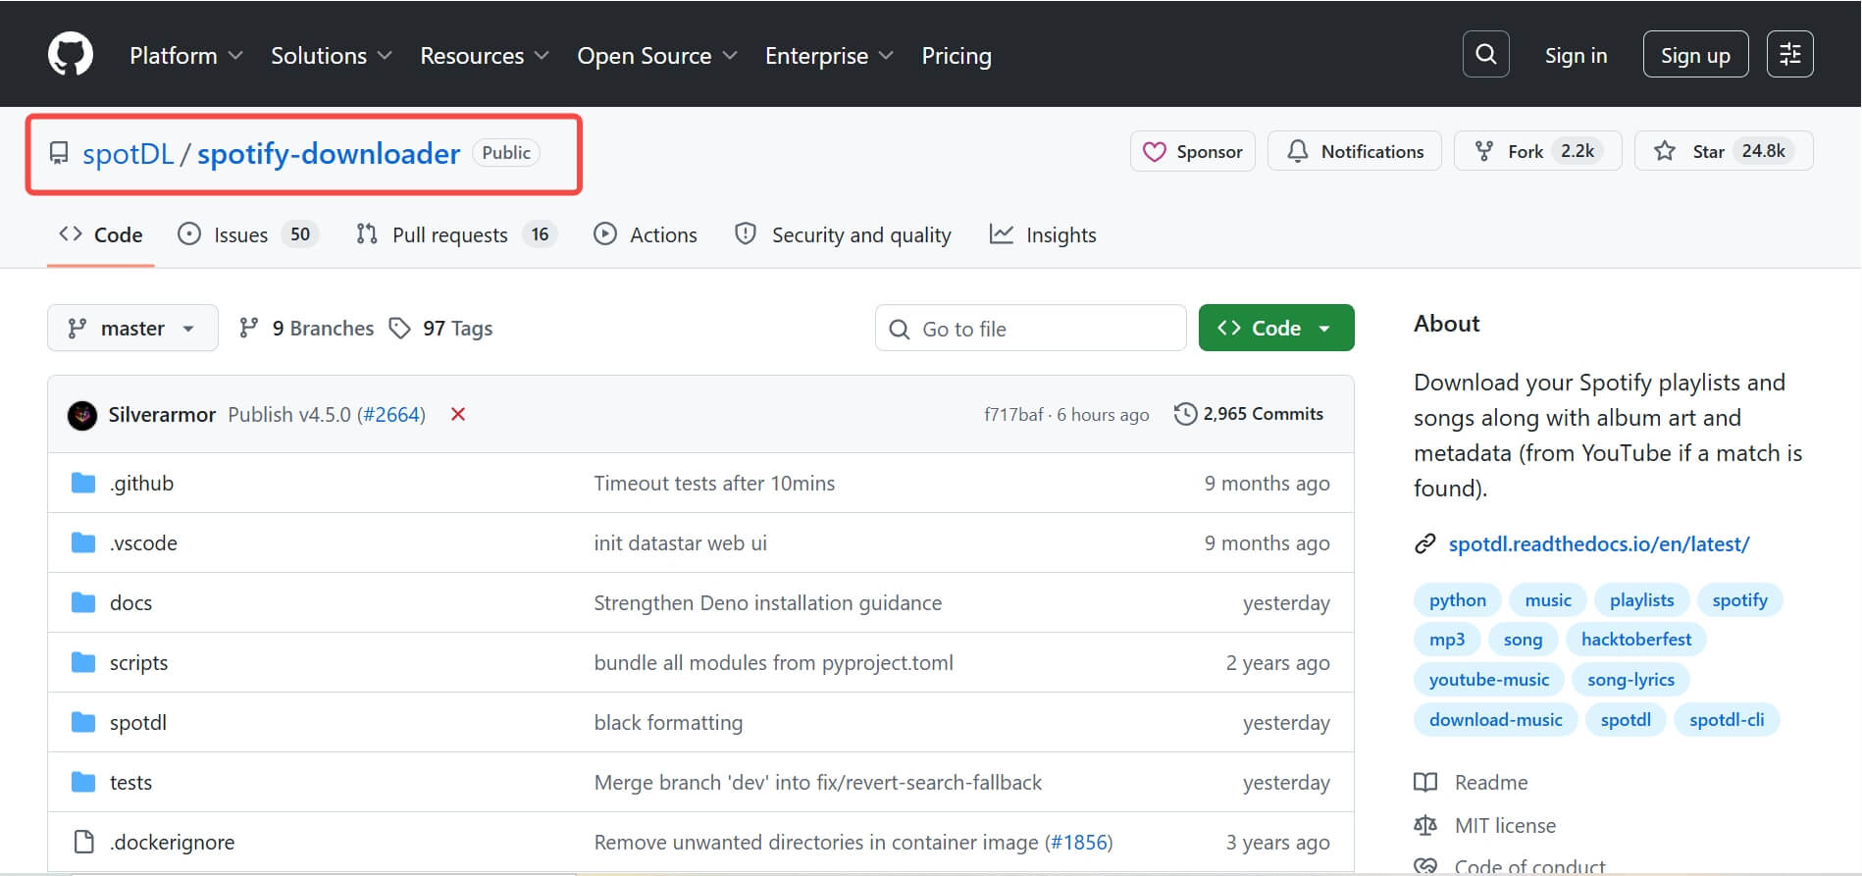This screenshot has width=1862, height=876.
Task: Click the Go to file search field
Action: coord(1030,328)
